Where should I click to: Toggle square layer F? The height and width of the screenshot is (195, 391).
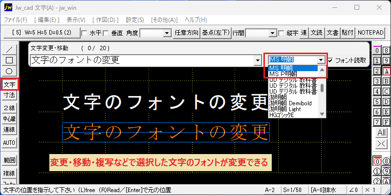tap(386, 122)
